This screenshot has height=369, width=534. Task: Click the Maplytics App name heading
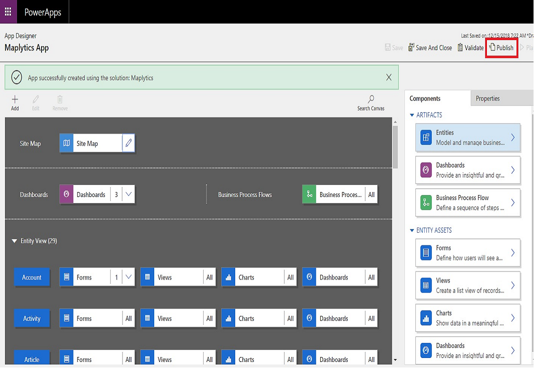click(27, 47)
